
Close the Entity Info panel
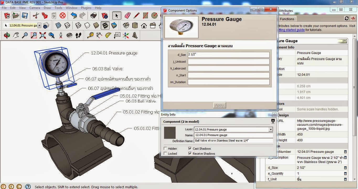[x=274, y=115]
